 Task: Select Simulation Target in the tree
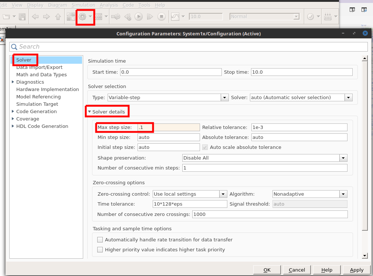pos(37,104)
